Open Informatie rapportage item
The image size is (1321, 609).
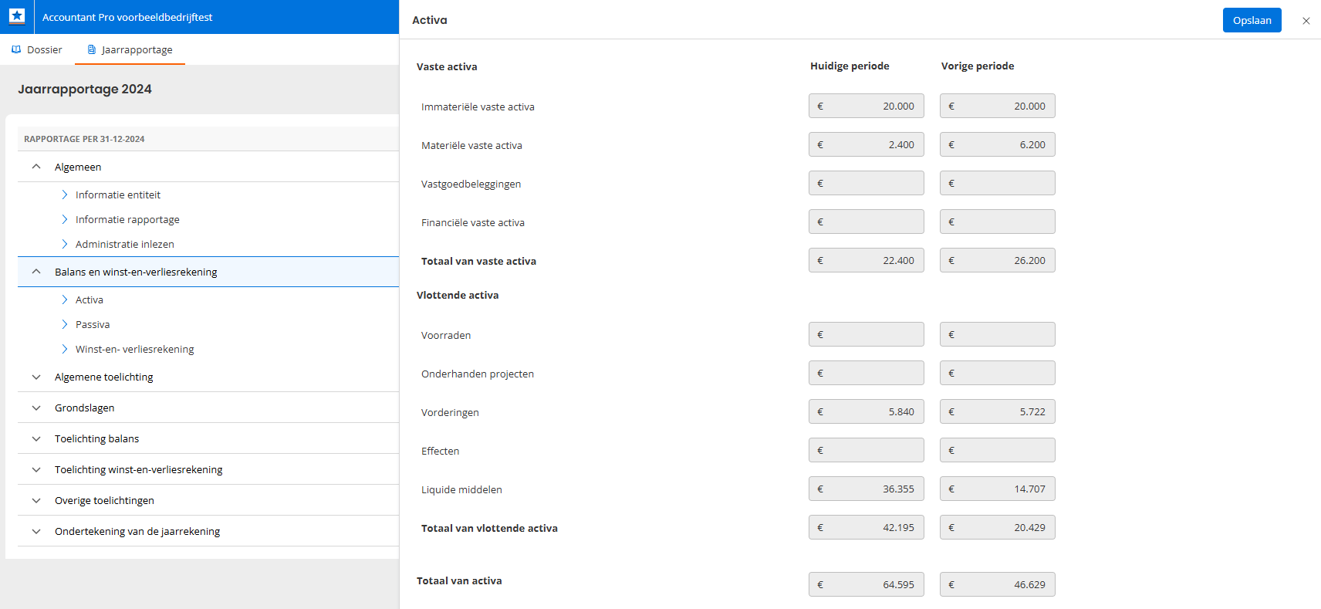(x=127, y=219)
